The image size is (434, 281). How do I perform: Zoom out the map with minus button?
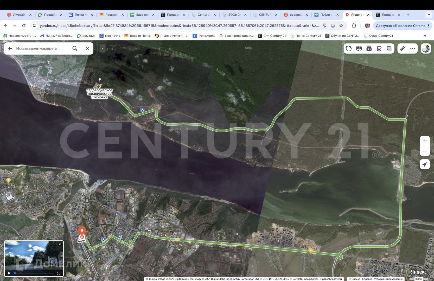(x=425, y=151)
